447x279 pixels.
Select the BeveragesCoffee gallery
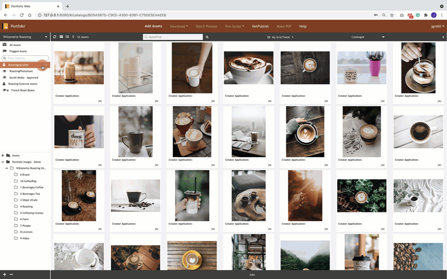(25, 65)
